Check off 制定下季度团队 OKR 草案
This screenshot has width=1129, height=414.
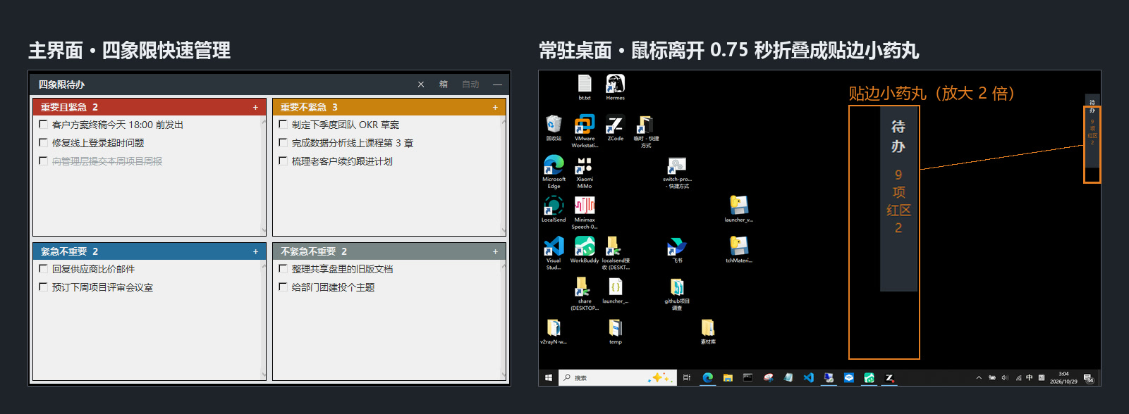click(x=283, y=125)
